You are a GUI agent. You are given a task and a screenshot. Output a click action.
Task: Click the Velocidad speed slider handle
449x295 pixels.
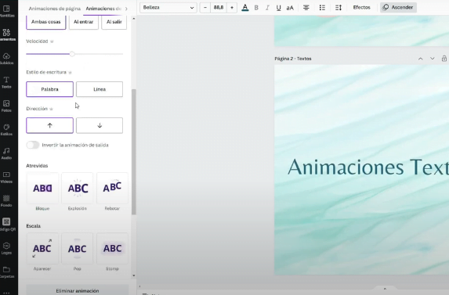72,54
